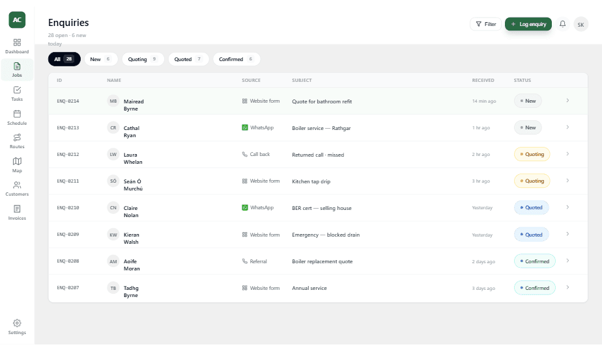
Task: Click the AC company logo
Action: (x=17, y=20)
